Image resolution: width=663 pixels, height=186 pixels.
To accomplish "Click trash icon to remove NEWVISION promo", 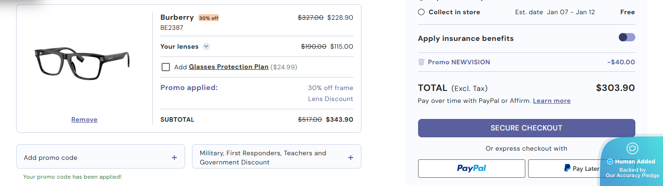I will [421, 62].
